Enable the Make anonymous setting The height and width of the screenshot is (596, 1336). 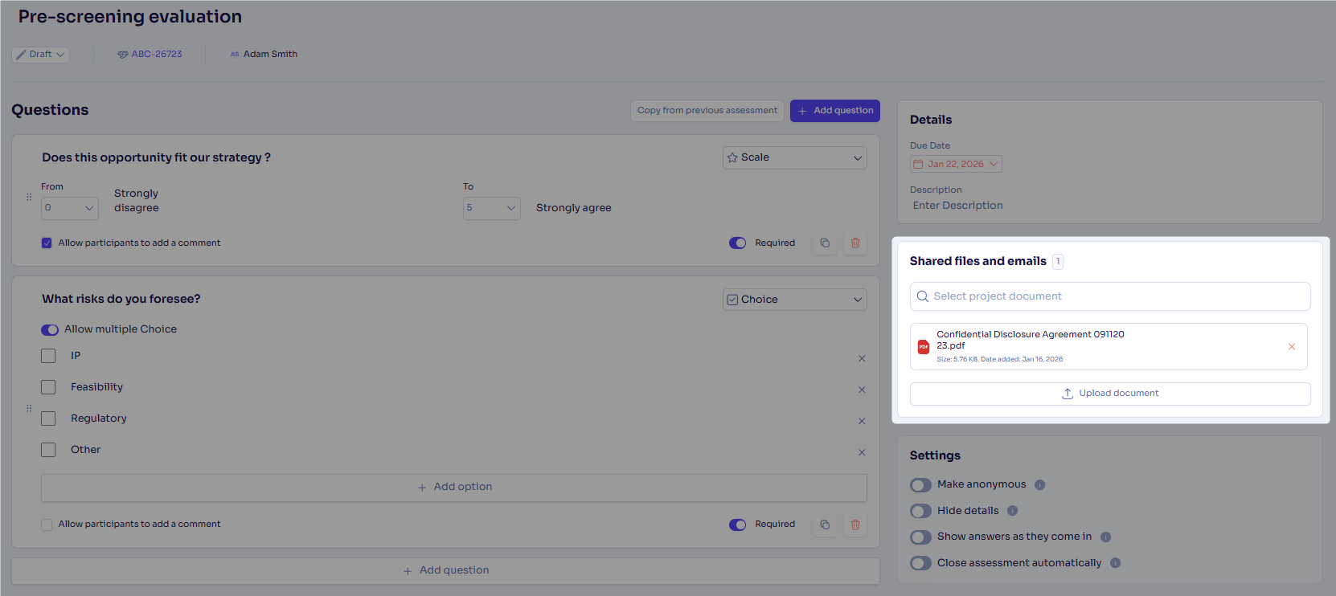pyautogui.click(x=920, y=485)
